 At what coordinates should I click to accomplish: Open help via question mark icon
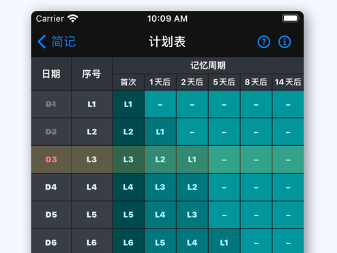click(x=264, y=42)
